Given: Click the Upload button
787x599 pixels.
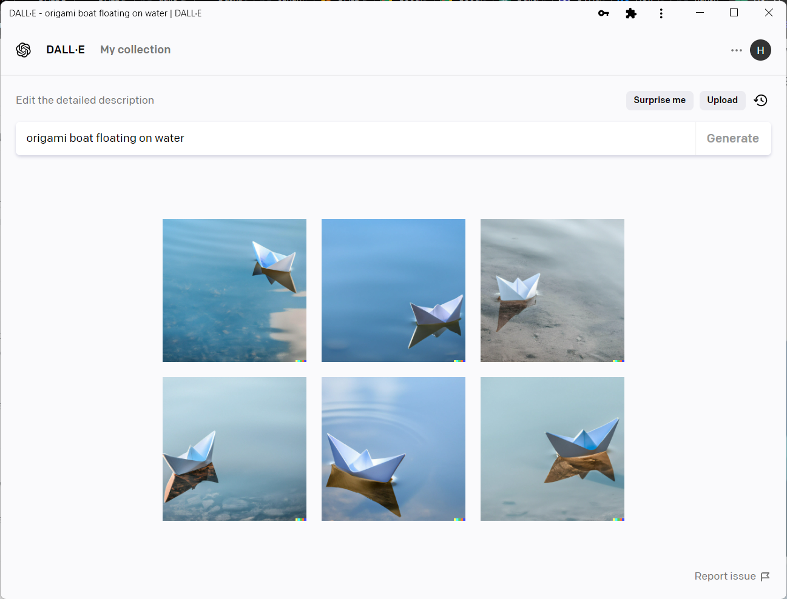Looking at the screenshot, I should pyautogui.click(x=722, y=100).
